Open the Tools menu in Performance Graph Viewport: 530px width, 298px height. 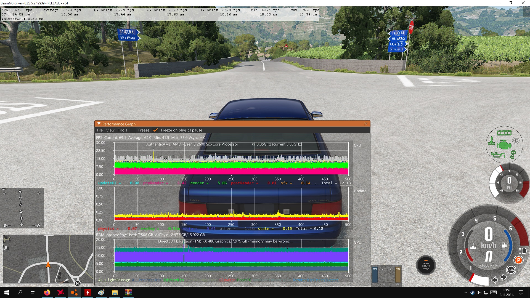click(122, 130)
